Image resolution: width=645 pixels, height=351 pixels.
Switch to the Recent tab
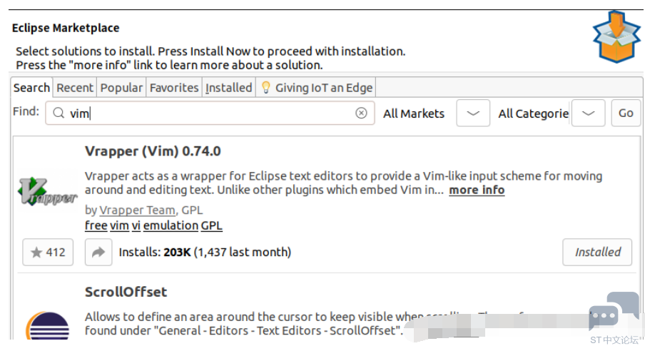[x=75, y=88]
